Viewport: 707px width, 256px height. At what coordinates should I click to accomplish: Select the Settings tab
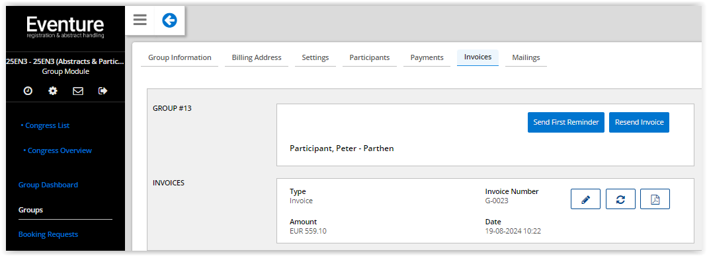pos(315,57)
